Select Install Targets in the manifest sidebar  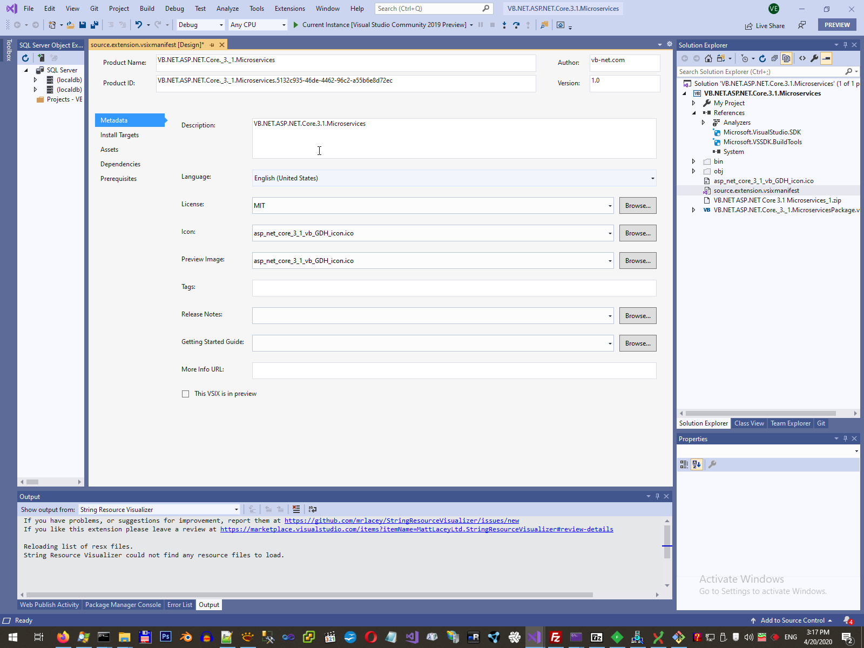[x=119, y=135]
